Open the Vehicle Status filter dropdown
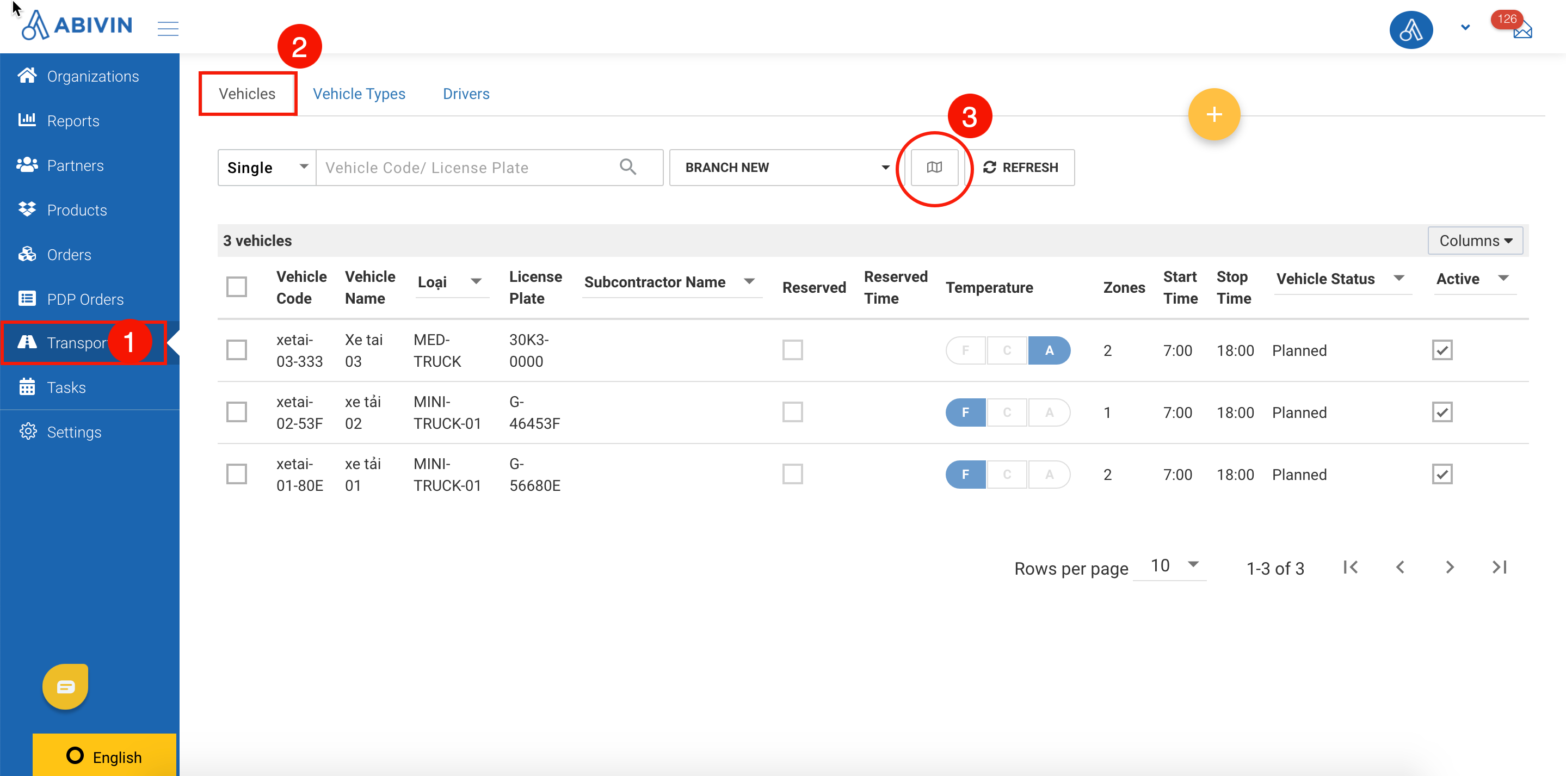Image resolution: width=1566 pixels, height=776 pixels. click(1342, 279)
